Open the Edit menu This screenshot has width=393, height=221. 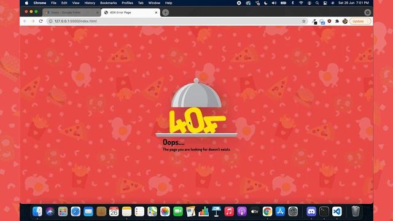64,3
